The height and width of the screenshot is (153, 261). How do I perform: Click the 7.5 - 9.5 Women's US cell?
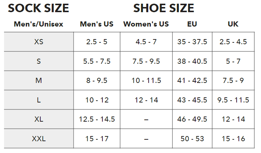click(x=146, y=61)
